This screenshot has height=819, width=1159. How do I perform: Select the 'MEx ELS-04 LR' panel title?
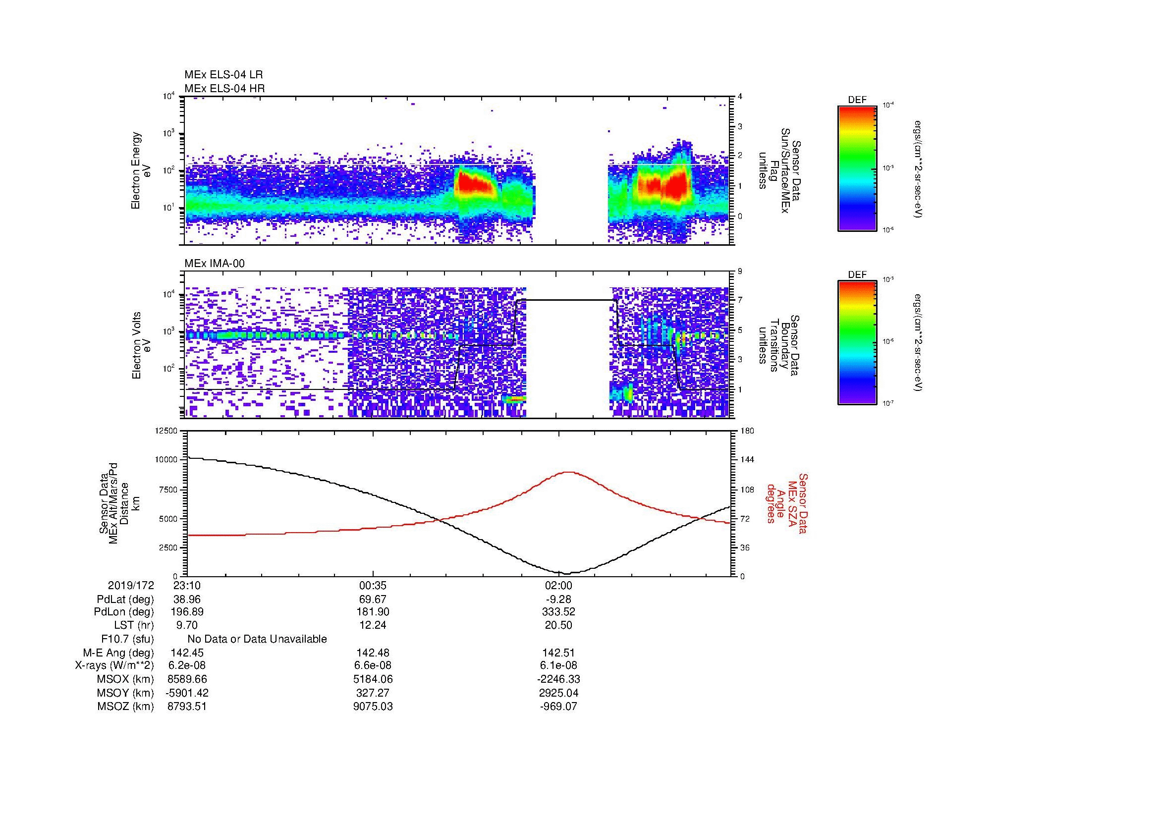223,75
